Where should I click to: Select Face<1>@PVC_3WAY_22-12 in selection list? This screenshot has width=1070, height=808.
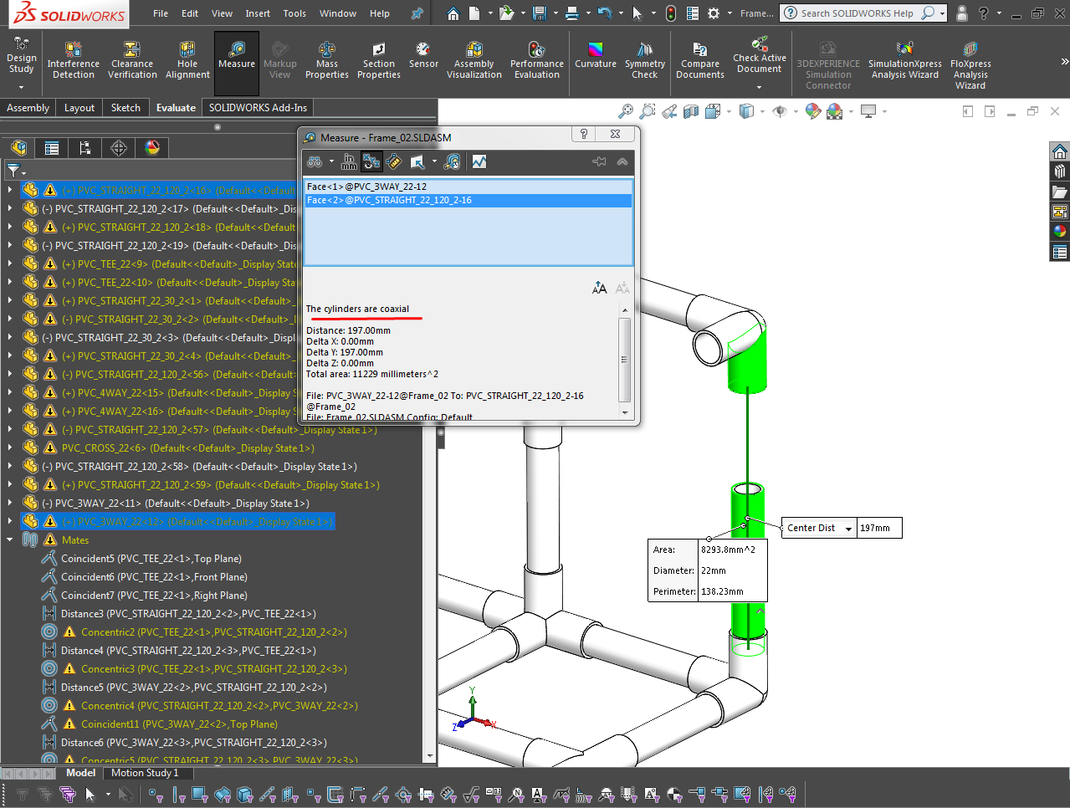click(468, 187)
